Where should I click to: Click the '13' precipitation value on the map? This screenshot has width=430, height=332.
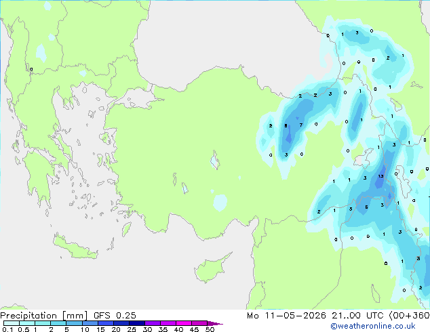pos(380,176)
